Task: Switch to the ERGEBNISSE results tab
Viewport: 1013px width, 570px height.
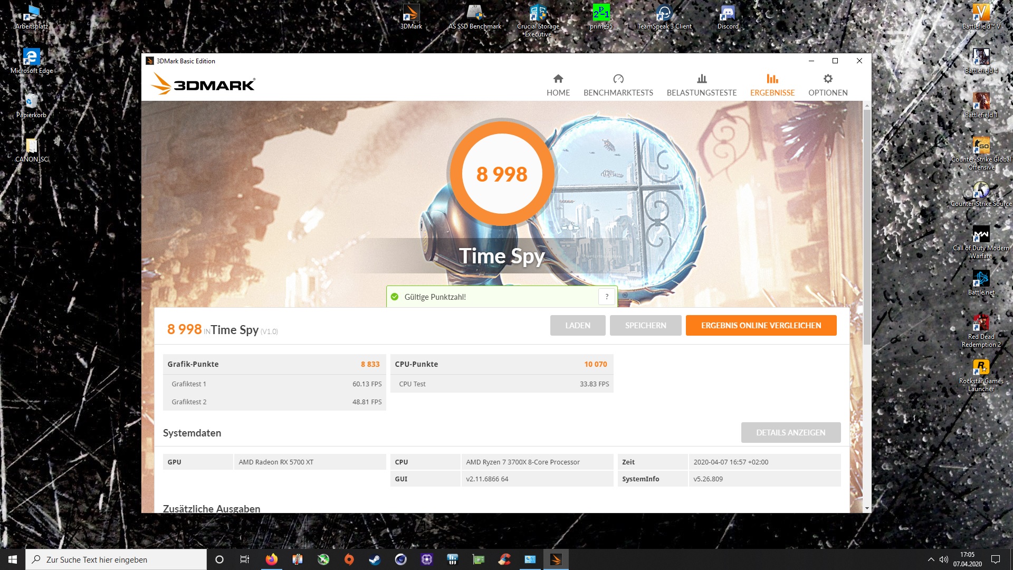Action: (772, 85)
